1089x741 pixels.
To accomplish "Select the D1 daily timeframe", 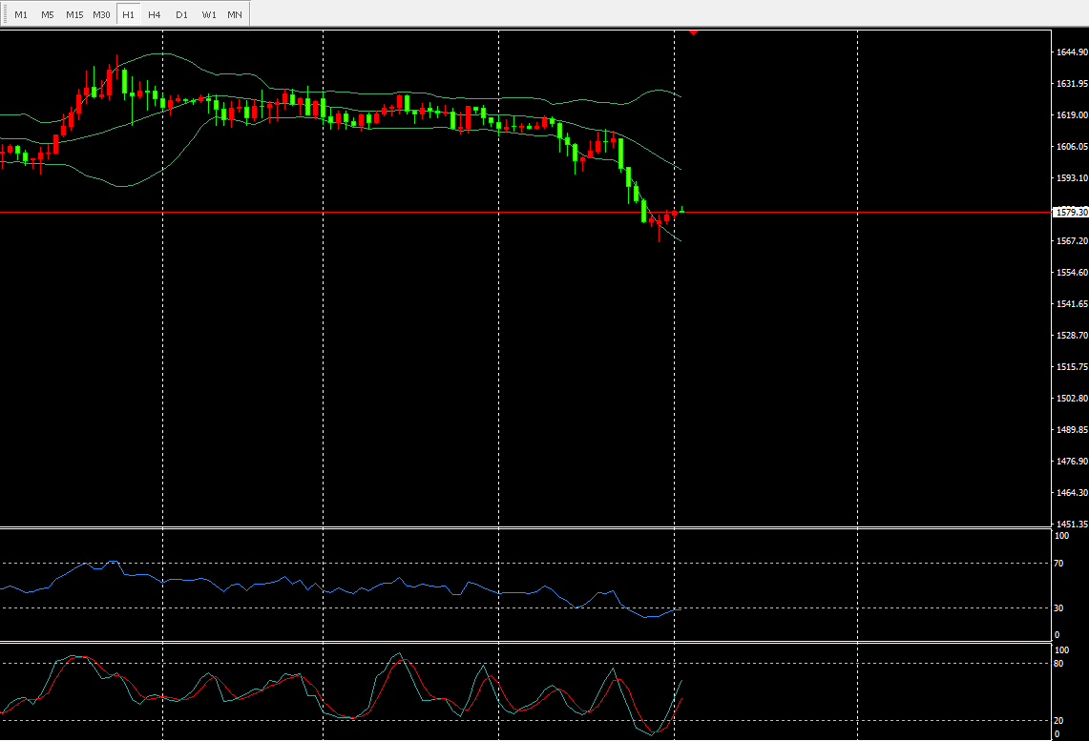I will 181,14.
